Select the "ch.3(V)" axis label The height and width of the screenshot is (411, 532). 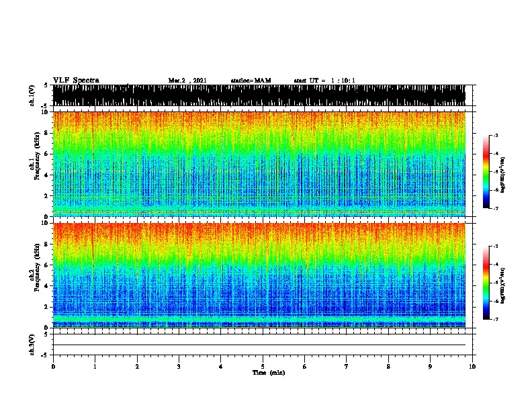point(32,345)
